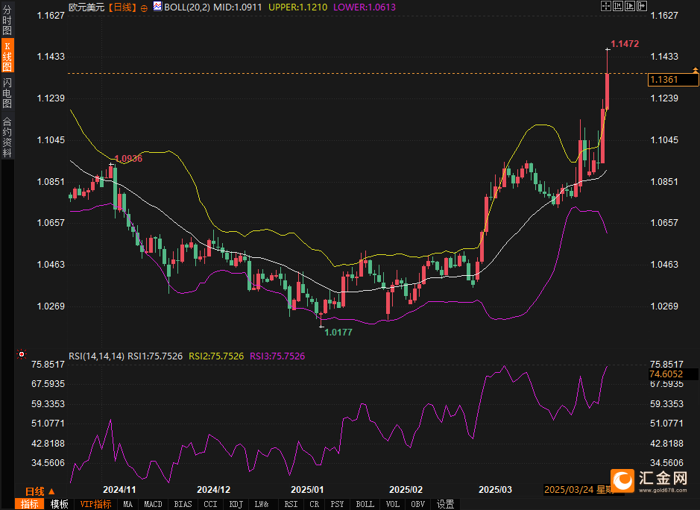Click the play-forward chart scale icon

click(x=630, y=6)
